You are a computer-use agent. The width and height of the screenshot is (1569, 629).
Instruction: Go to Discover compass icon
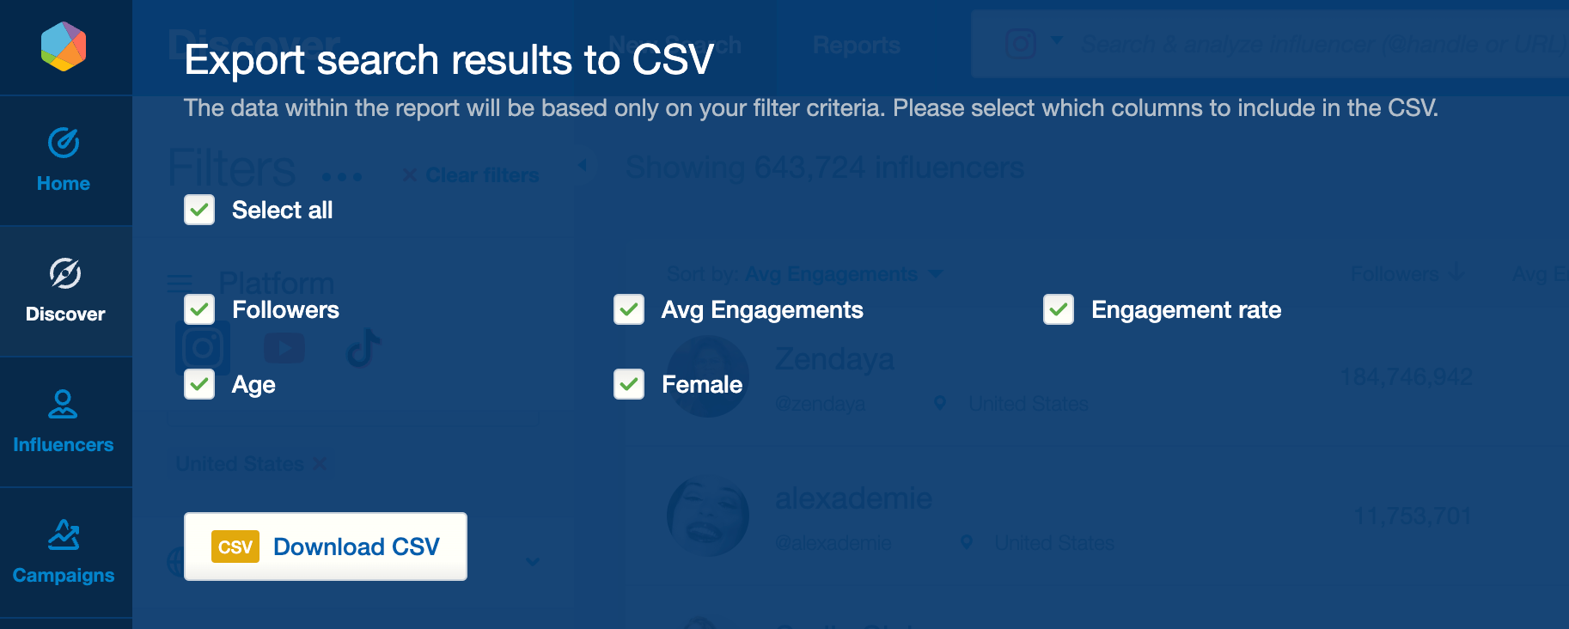pos(65,273)
